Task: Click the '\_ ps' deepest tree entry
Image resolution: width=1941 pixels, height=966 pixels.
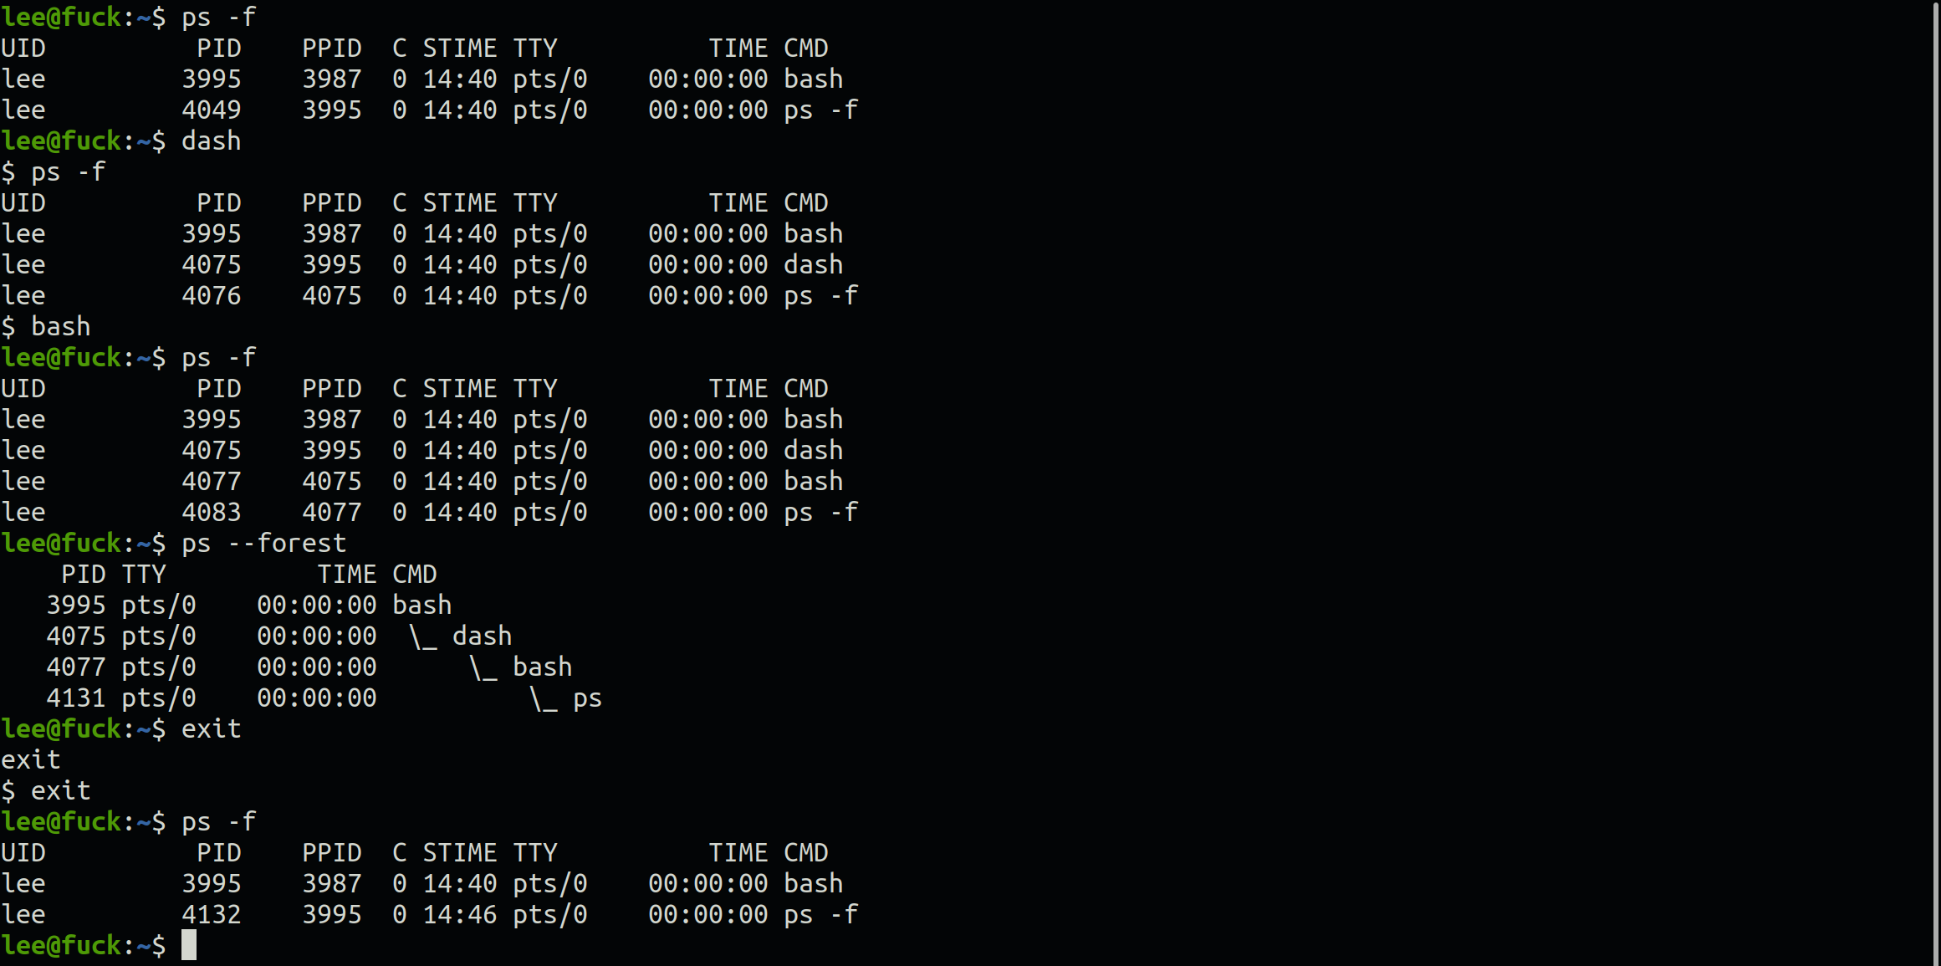Action: pyautogui.click(x=565, y=698)
